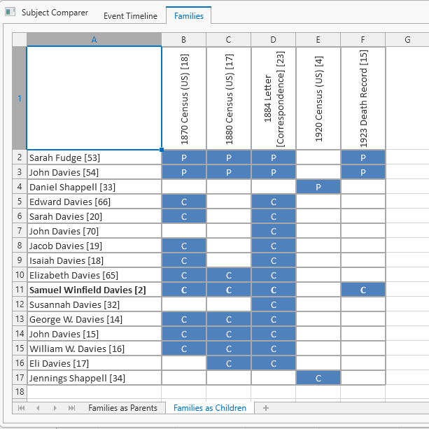The width and height of the screenshot is (429, 429).
Task: Go to next sheet with arrow button
Action: [55, 408]
